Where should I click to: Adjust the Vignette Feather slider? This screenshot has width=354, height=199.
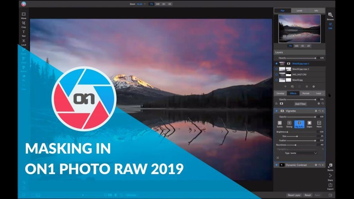(301, 141)
